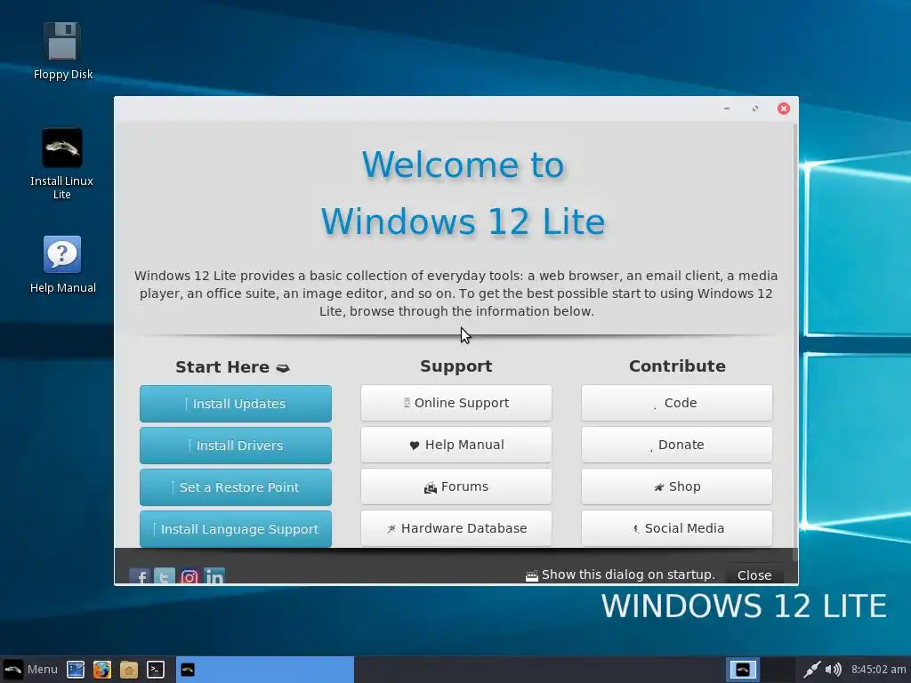Click the clock showing 8:45:02 am
911x683 pixels.
coord(878,670)
